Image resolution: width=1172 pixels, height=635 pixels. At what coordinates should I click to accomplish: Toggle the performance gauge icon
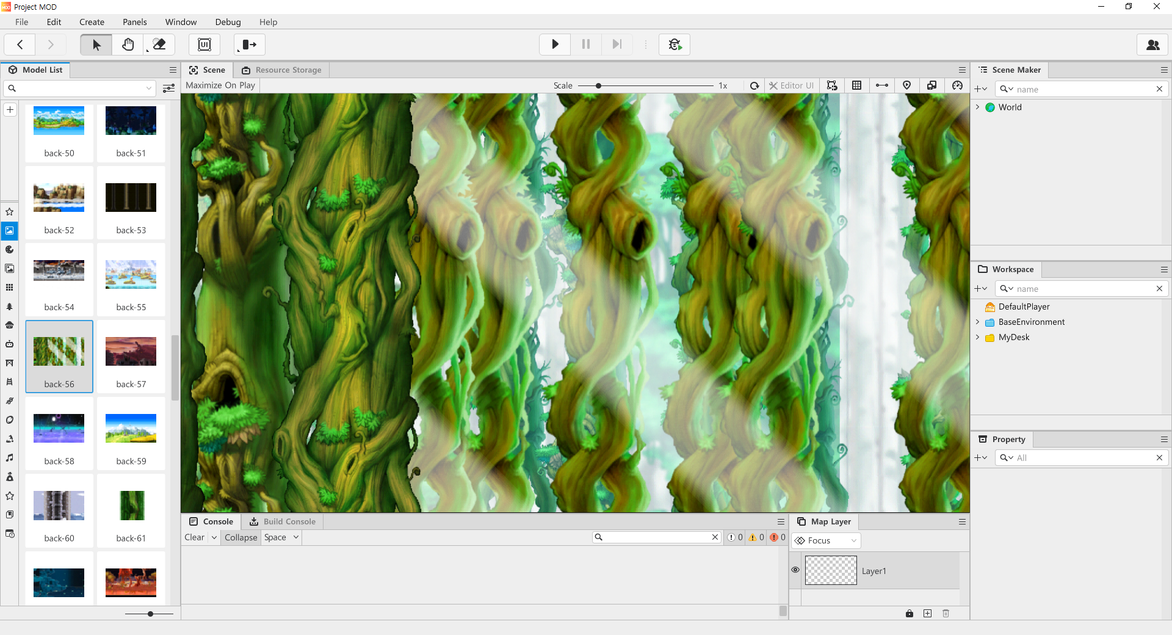point(957,85)
